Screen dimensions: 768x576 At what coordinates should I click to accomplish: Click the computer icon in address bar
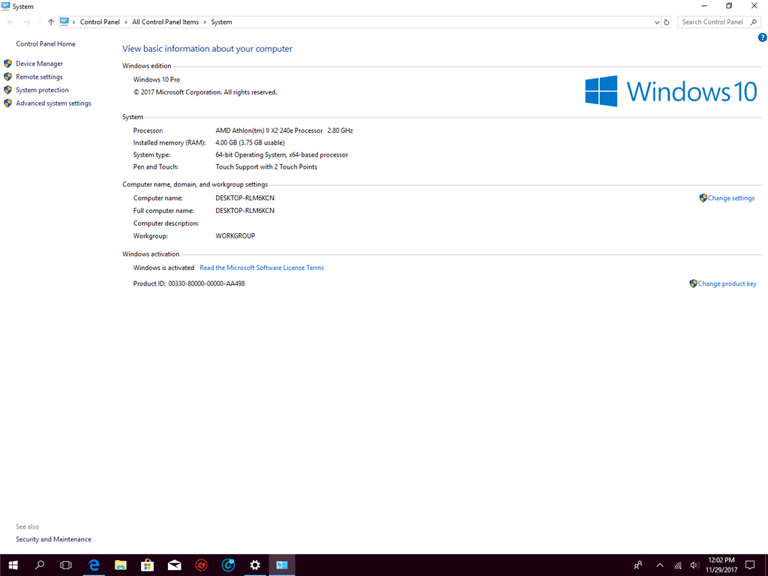coord(64,22)
